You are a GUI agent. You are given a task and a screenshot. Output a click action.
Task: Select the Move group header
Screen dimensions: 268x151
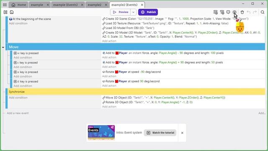pyautogui.click(x=137, y=47)
